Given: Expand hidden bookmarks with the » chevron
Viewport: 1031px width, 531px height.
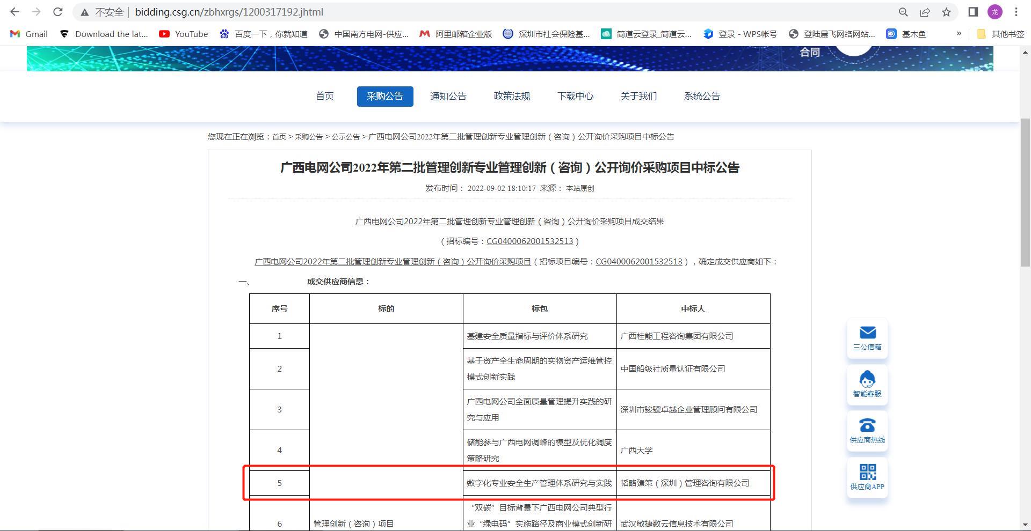Looking at the screenshot, I should point(959,34).
